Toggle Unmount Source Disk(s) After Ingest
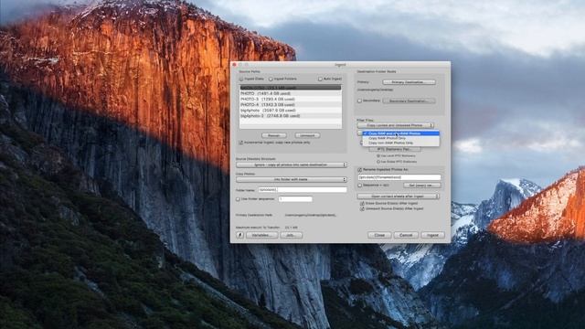Viewport: 585px width, 329px height. click(x=362, y=209)
